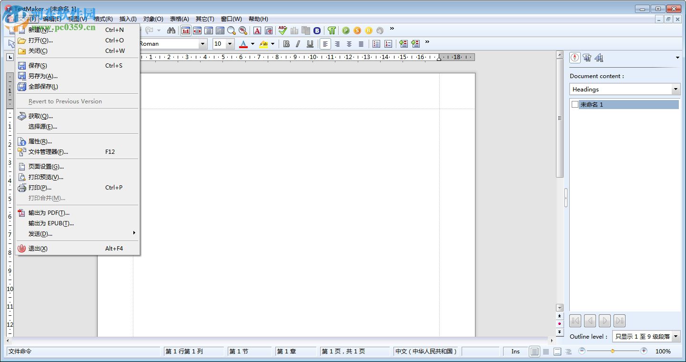This screenshot has height=362, width=686.
Task: Select 输出为 PDF(T)... menu entry
Action: pyautogui.click(x=49, y=213)
